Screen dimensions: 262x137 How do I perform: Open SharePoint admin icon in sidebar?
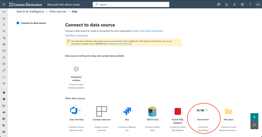(4, 125)
